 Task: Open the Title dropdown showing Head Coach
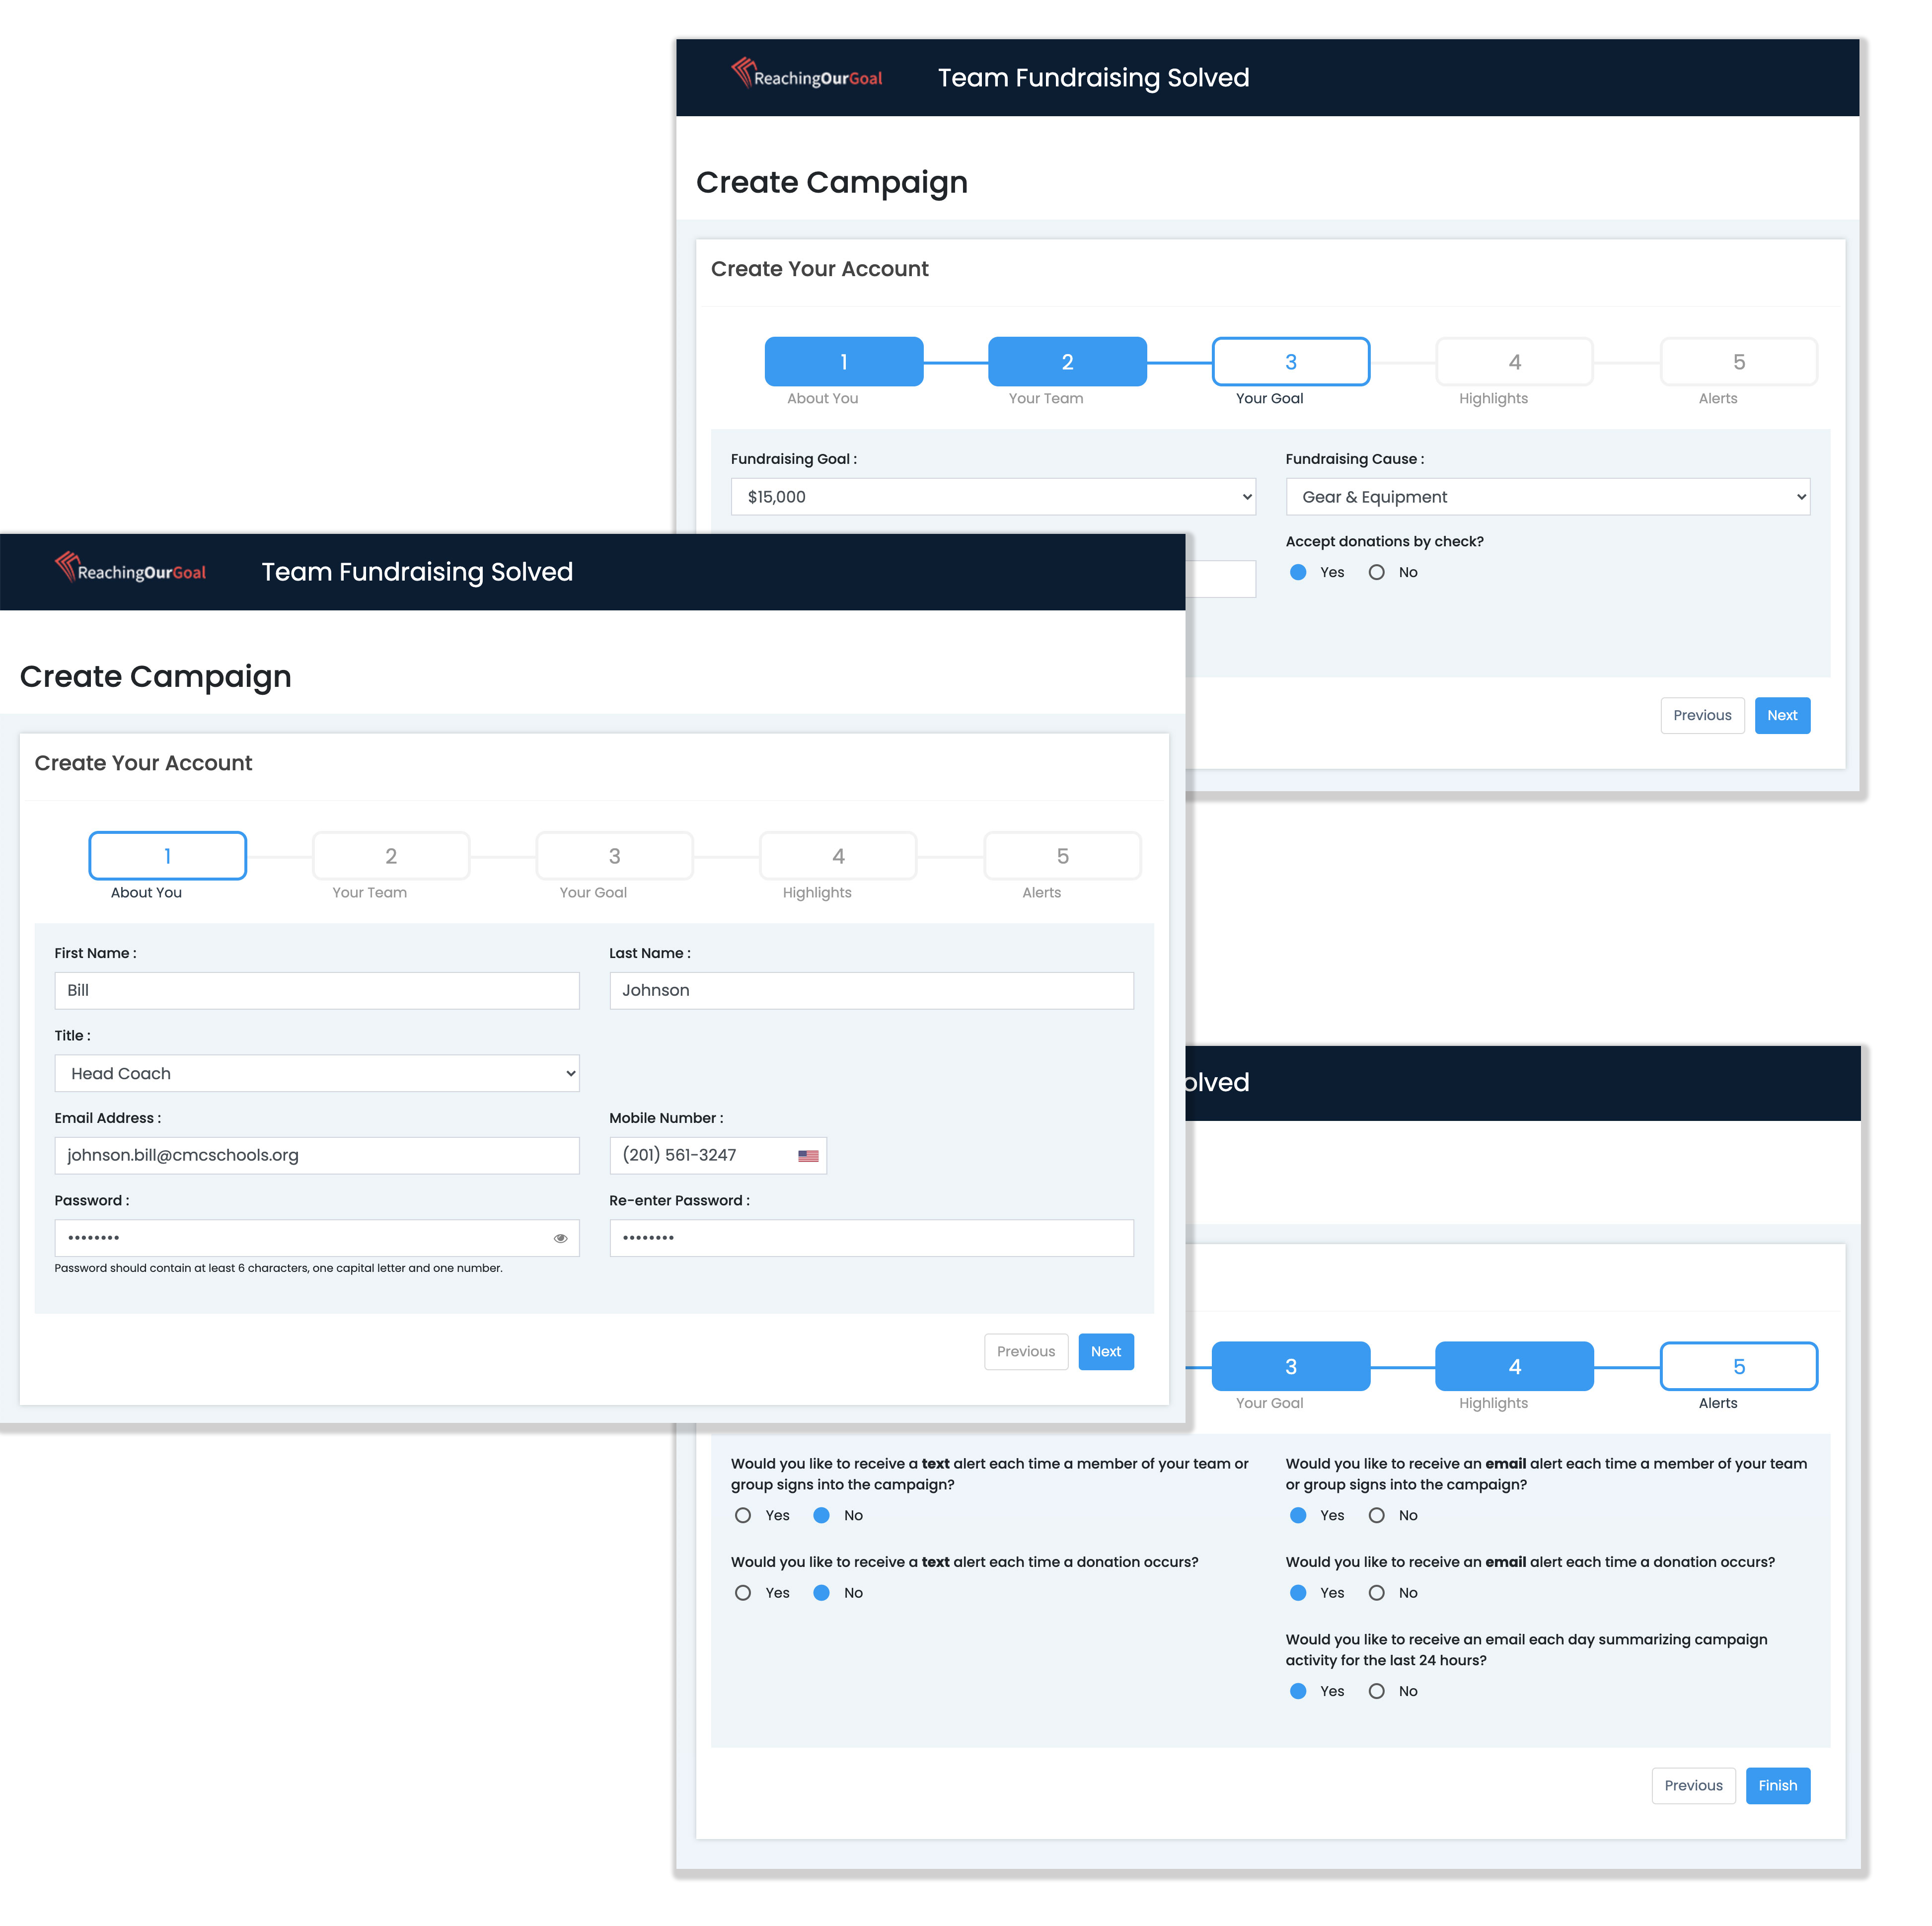pyautogui.click(x=316, y=1074)
